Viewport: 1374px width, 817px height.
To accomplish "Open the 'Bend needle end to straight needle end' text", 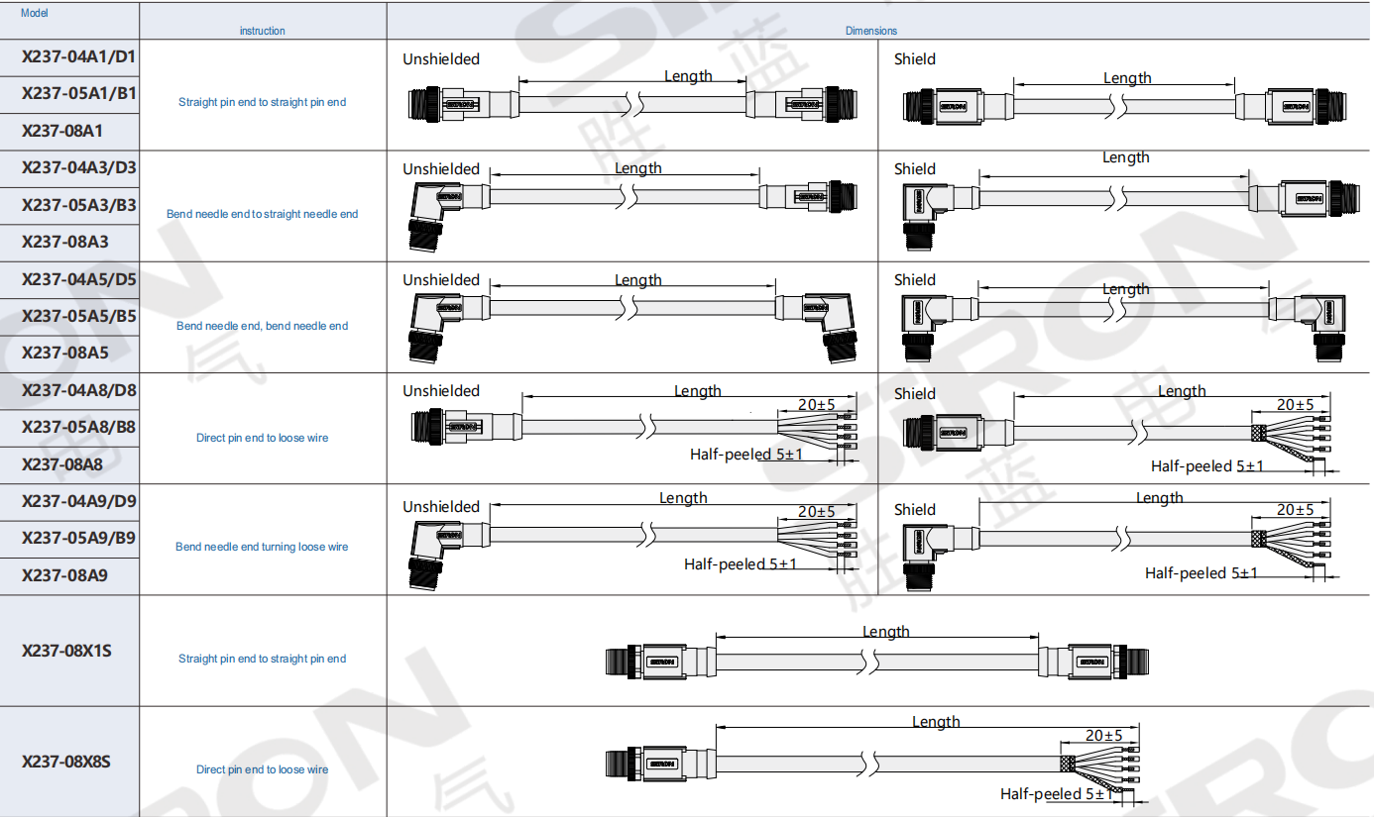I will tap(262, 214).
